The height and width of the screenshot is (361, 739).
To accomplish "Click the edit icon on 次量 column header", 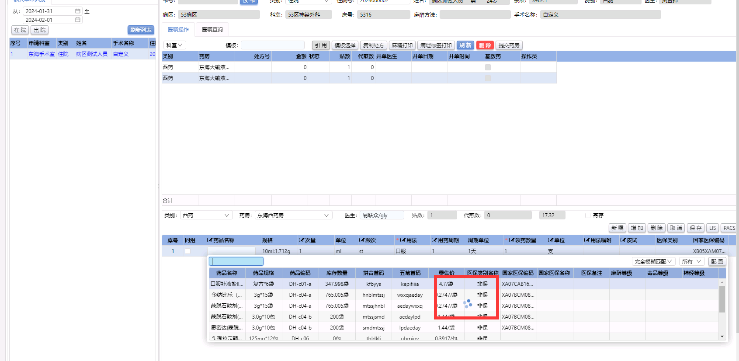I will point(302,240).
